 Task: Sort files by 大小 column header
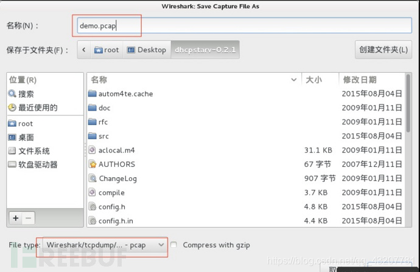point(320,80)
